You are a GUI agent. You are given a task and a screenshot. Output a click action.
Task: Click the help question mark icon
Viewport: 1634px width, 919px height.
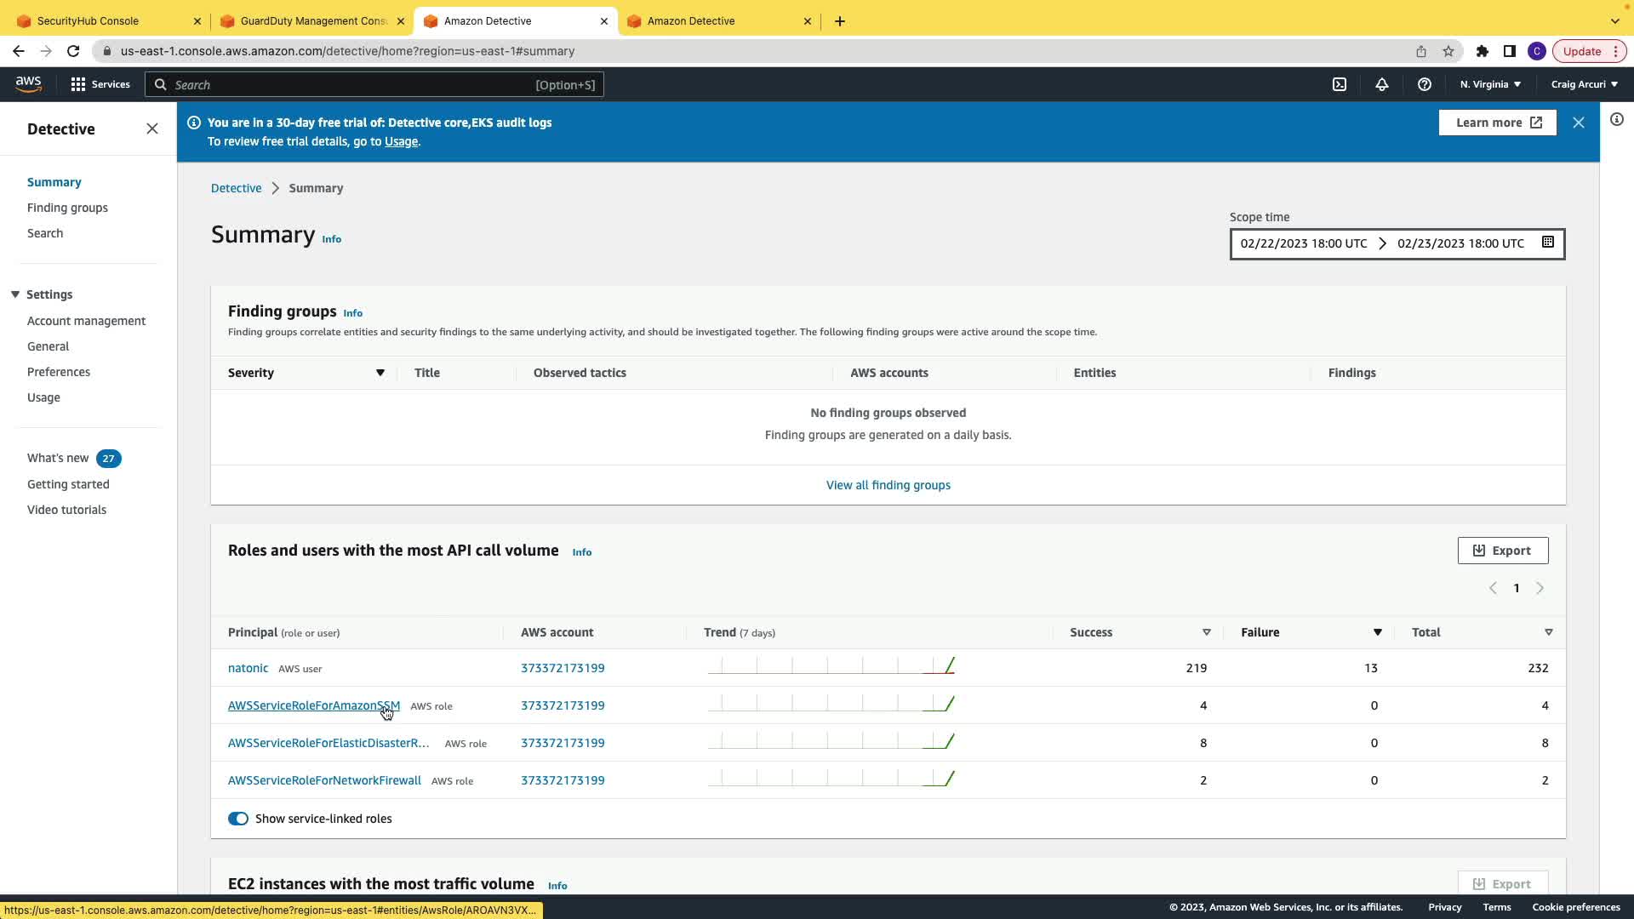(x=1424, y=84)
